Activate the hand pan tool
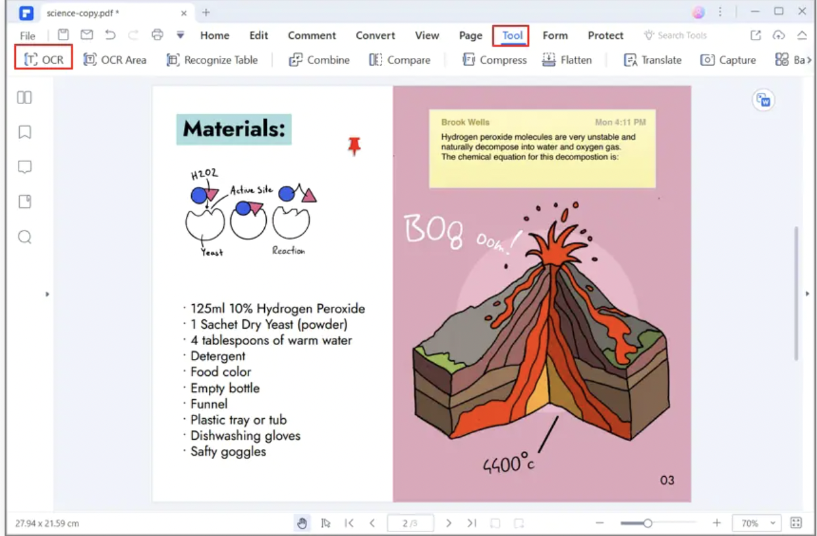 click(302, 523)
